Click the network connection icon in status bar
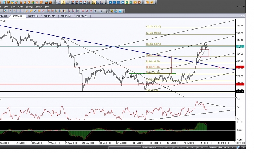Screen dimensions: 254x153 (239, 147)
